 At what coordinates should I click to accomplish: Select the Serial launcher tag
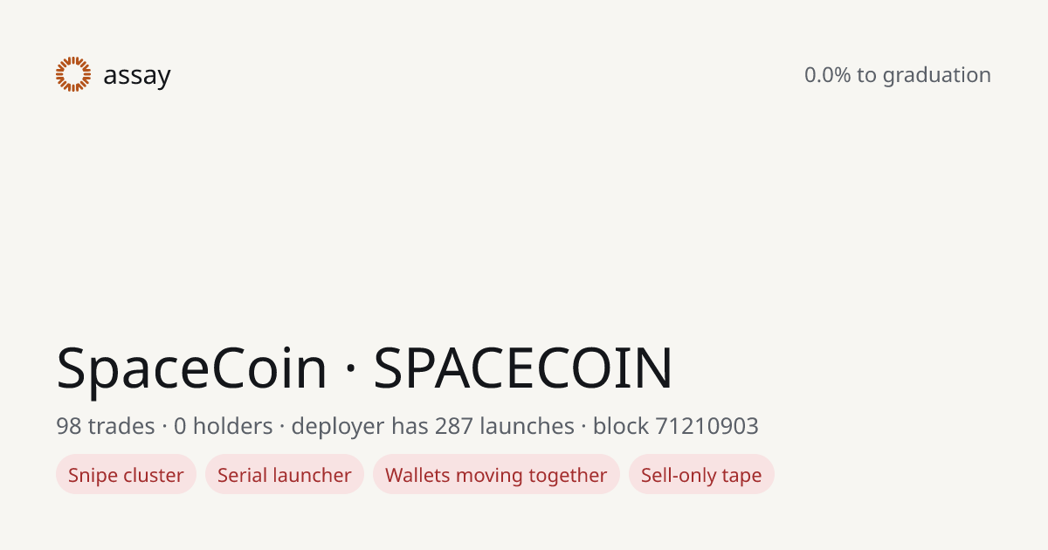(285, 475)
